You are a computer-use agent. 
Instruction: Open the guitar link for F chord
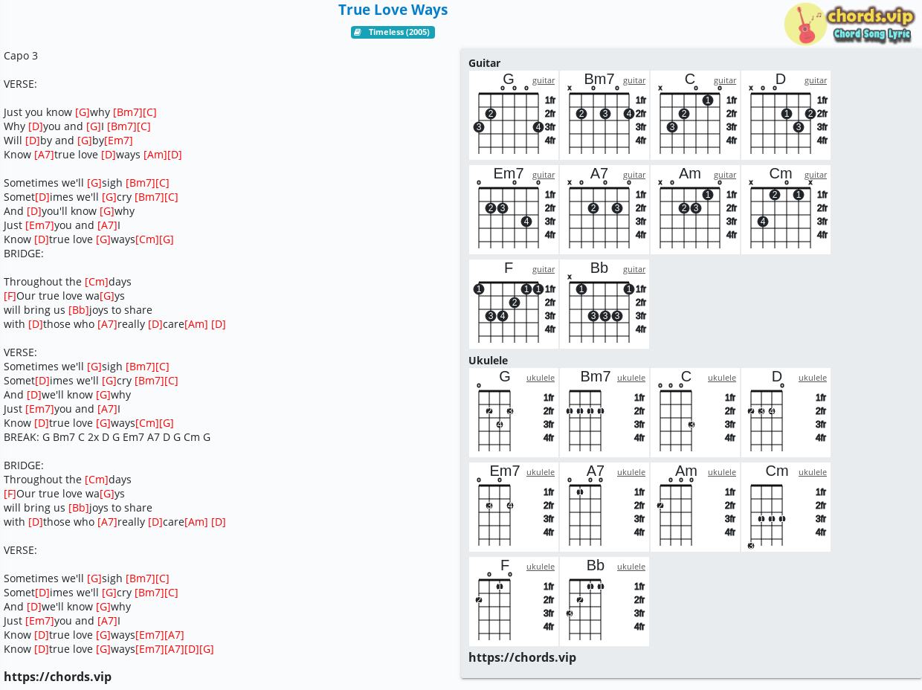(544, 269)
